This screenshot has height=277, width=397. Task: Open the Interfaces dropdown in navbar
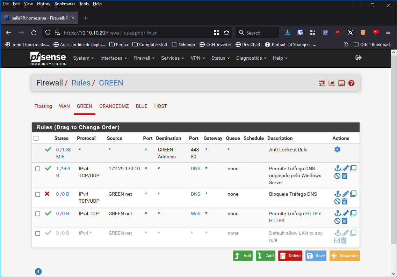coord(114,58)
